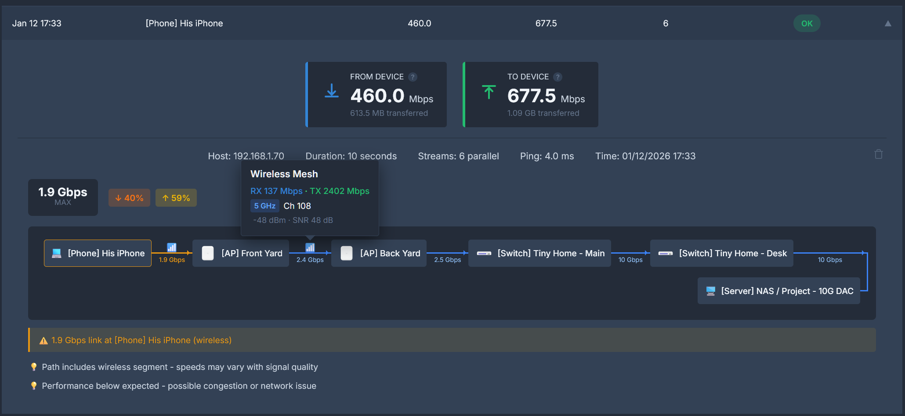Select the [Switch] Tiny Home - Main node
The width and height of the screenshot is (905, 416).
pos(539,253)
